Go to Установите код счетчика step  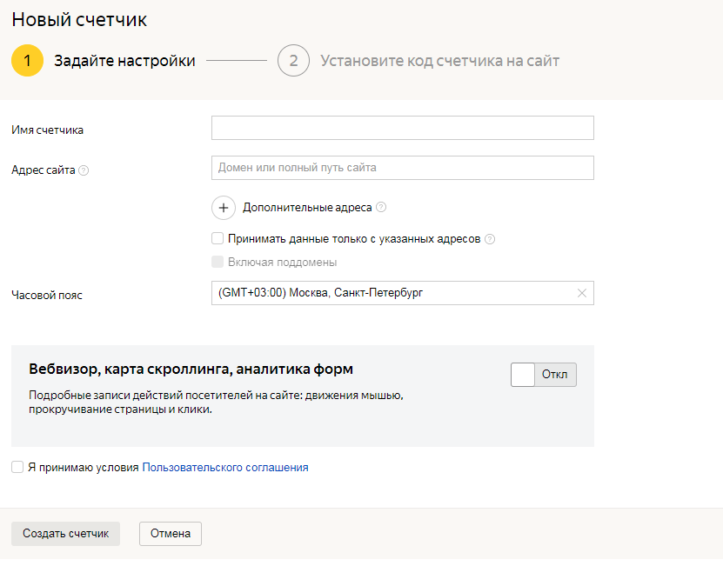[439, 61]
